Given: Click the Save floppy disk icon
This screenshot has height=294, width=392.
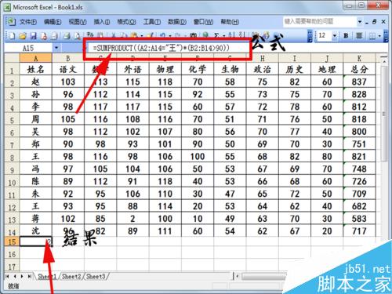Looking at the screenshot, I should (x=34, y=36).
